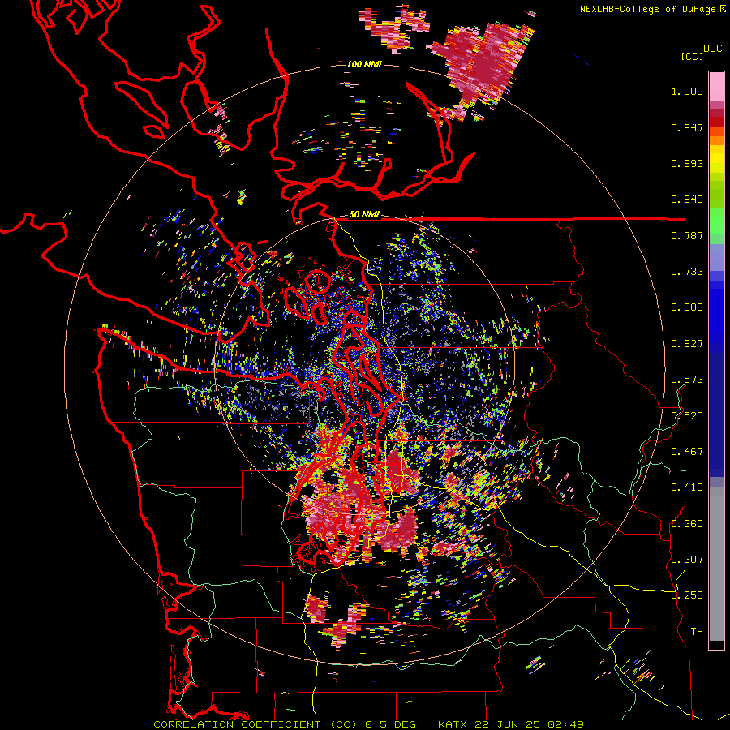
Task: Click the 0.733 color scale value
Action: pos(687,272)
